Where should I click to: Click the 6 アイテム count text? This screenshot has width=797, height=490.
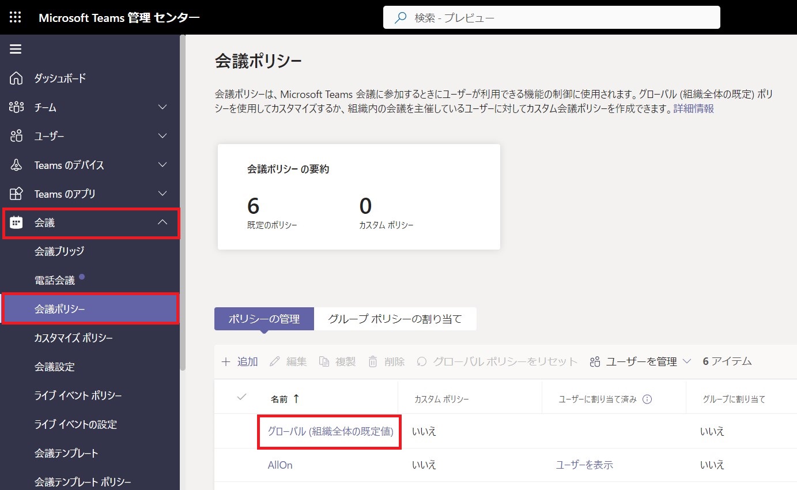(x=727, y=361)
